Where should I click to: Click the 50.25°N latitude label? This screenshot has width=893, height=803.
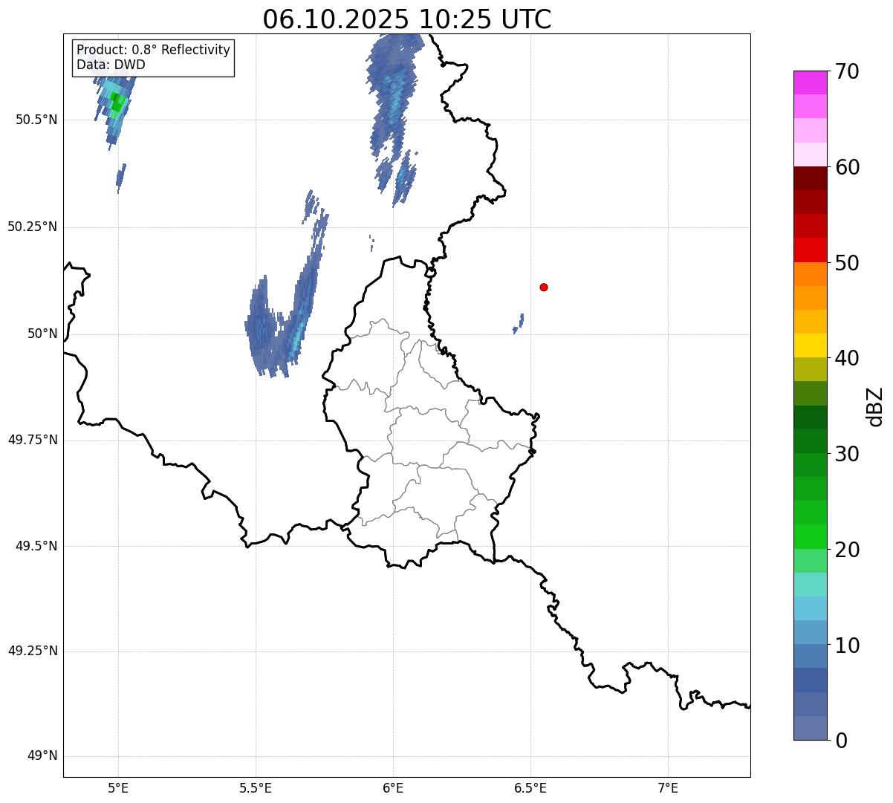coord(33,227)
